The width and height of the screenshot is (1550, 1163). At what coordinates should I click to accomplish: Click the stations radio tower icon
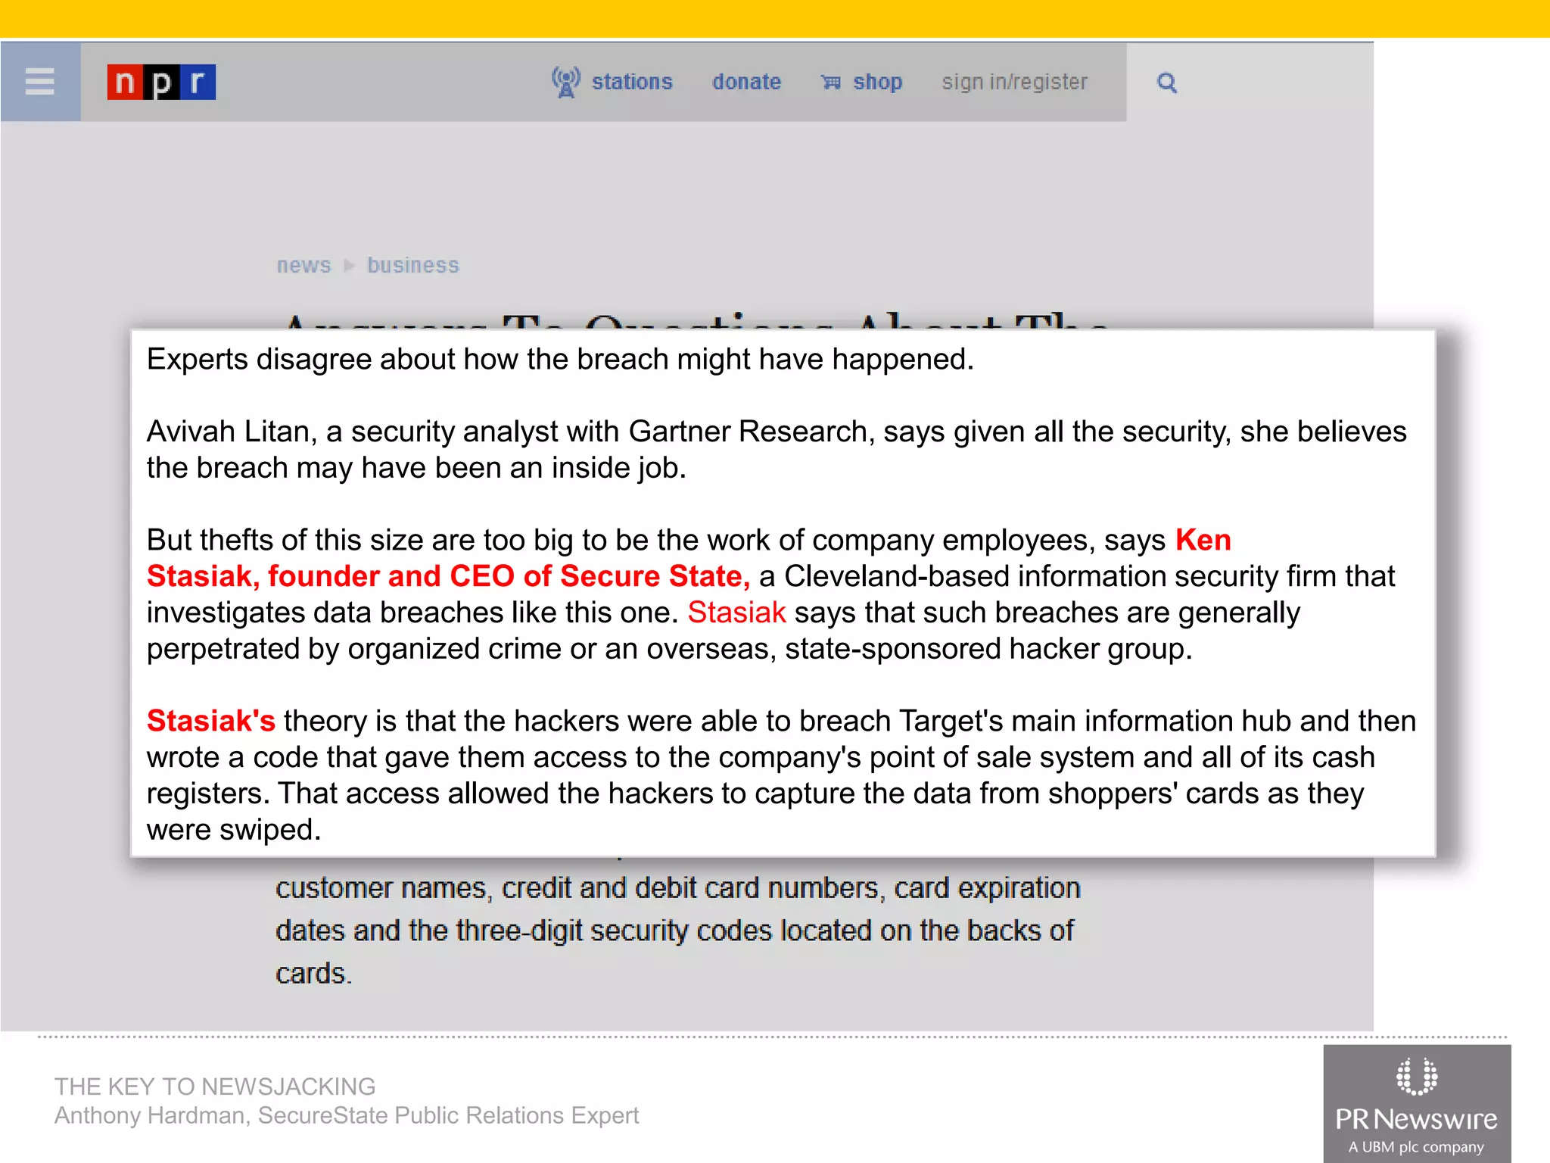coord(565,82)
